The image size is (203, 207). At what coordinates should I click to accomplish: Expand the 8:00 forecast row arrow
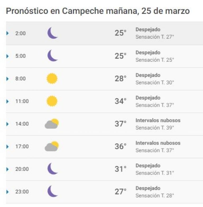pyautogui.click(x=7, y=79)
